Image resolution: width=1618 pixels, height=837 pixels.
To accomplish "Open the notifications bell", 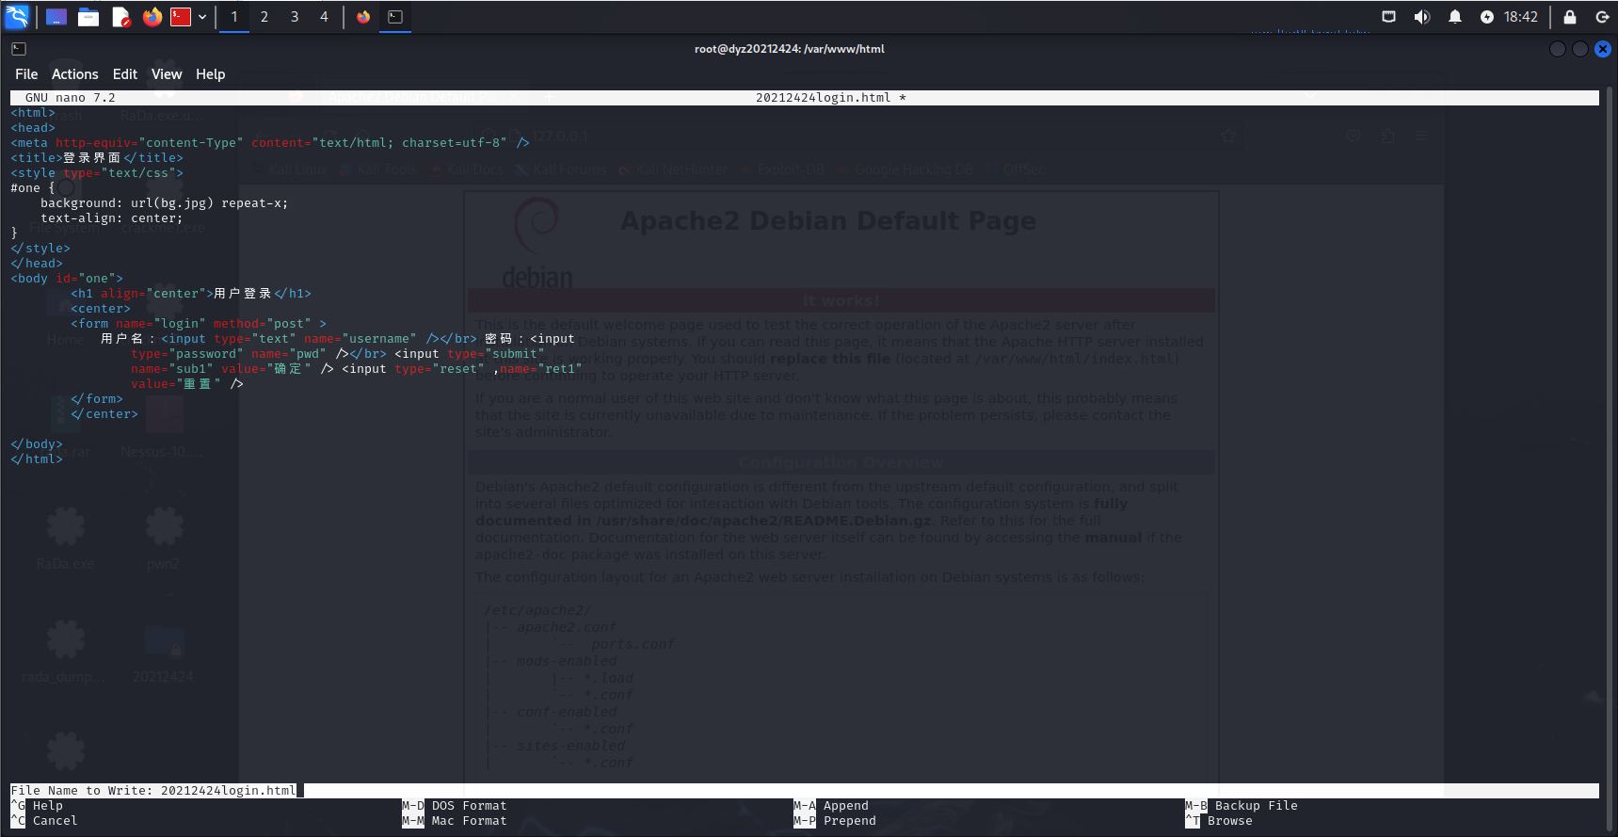I will [x=1454, y=17].
